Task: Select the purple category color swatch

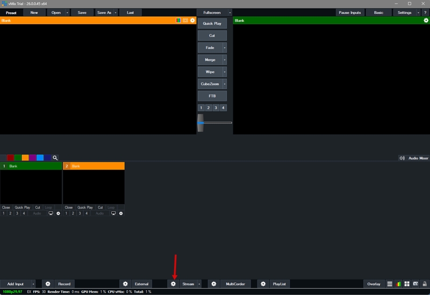Action: pos(32,158)
